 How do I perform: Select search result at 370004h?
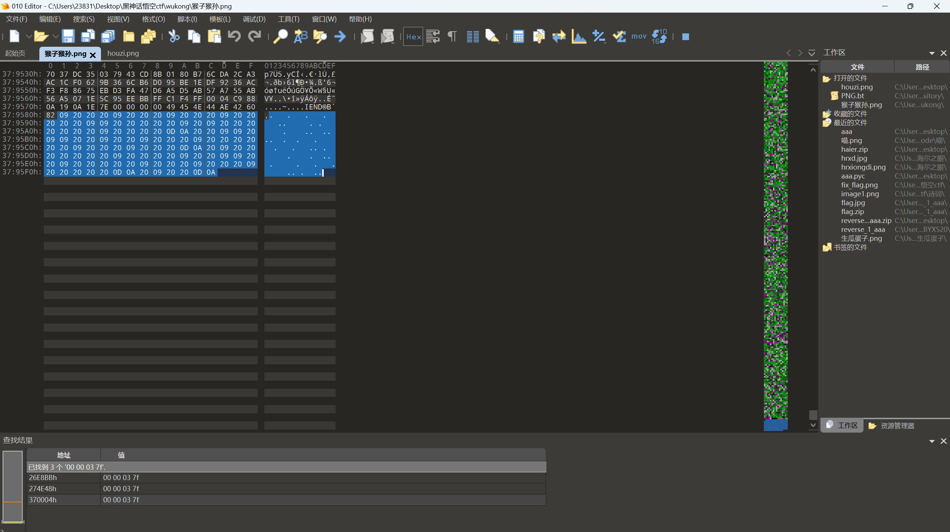pos(286,500)
